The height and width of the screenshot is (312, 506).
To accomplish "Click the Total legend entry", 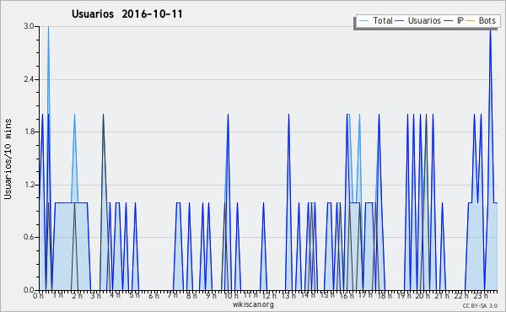I will 382,20.
